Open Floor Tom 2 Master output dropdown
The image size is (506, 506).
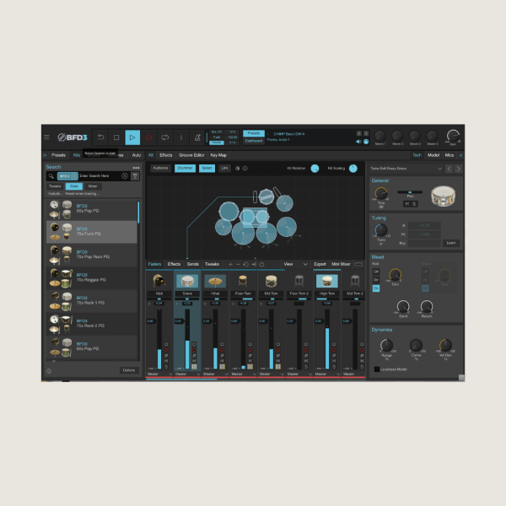[x=299, y=374]
